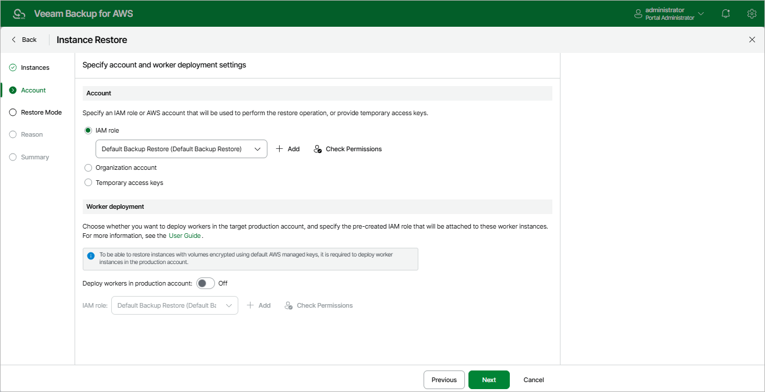This screenshot has height=392, width=765.
Task: Click the step circle icon beside Restore Mode
Action: pos(13,112)
